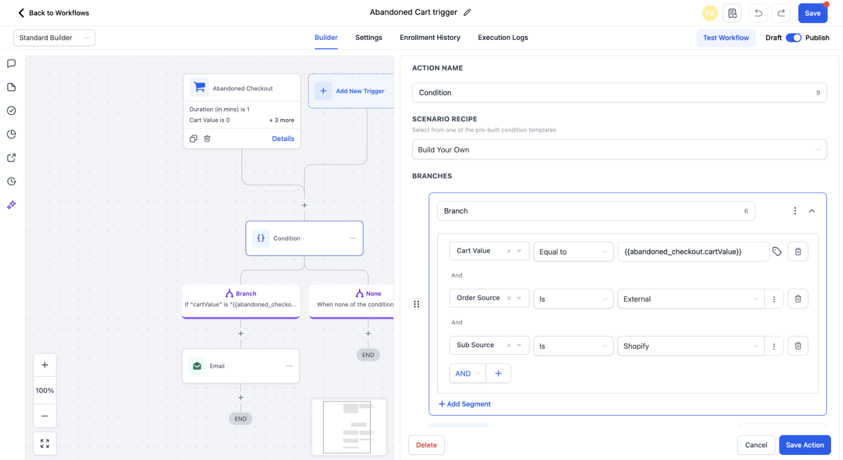Open the Order Source field dropdown
This screenshot has width=843, height=460.
pos(490,298)
